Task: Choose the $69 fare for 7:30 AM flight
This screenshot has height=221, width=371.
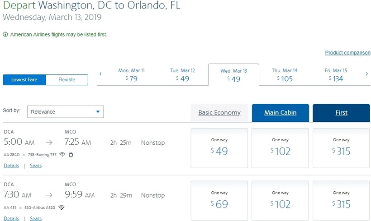Action: (x=219, y=201)
